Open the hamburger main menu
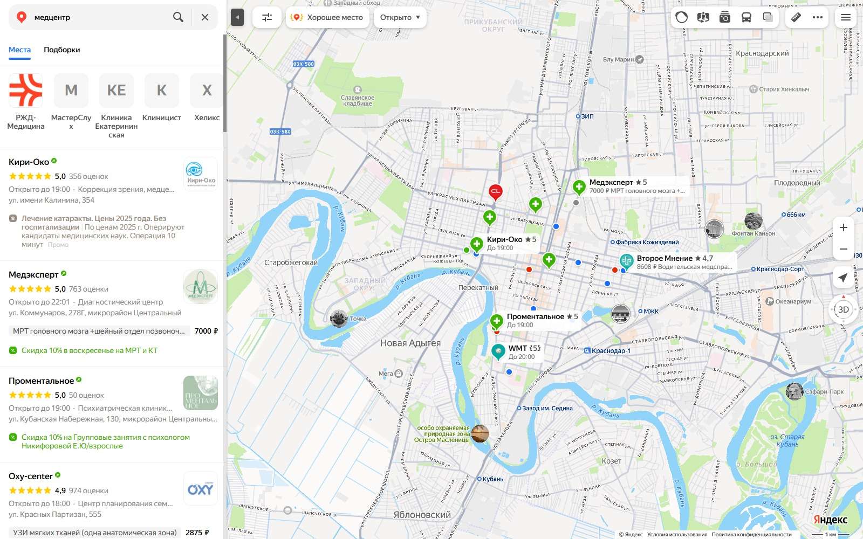This screenshot has height=539, width=863. pyautogui.click(x=846, y=17)
